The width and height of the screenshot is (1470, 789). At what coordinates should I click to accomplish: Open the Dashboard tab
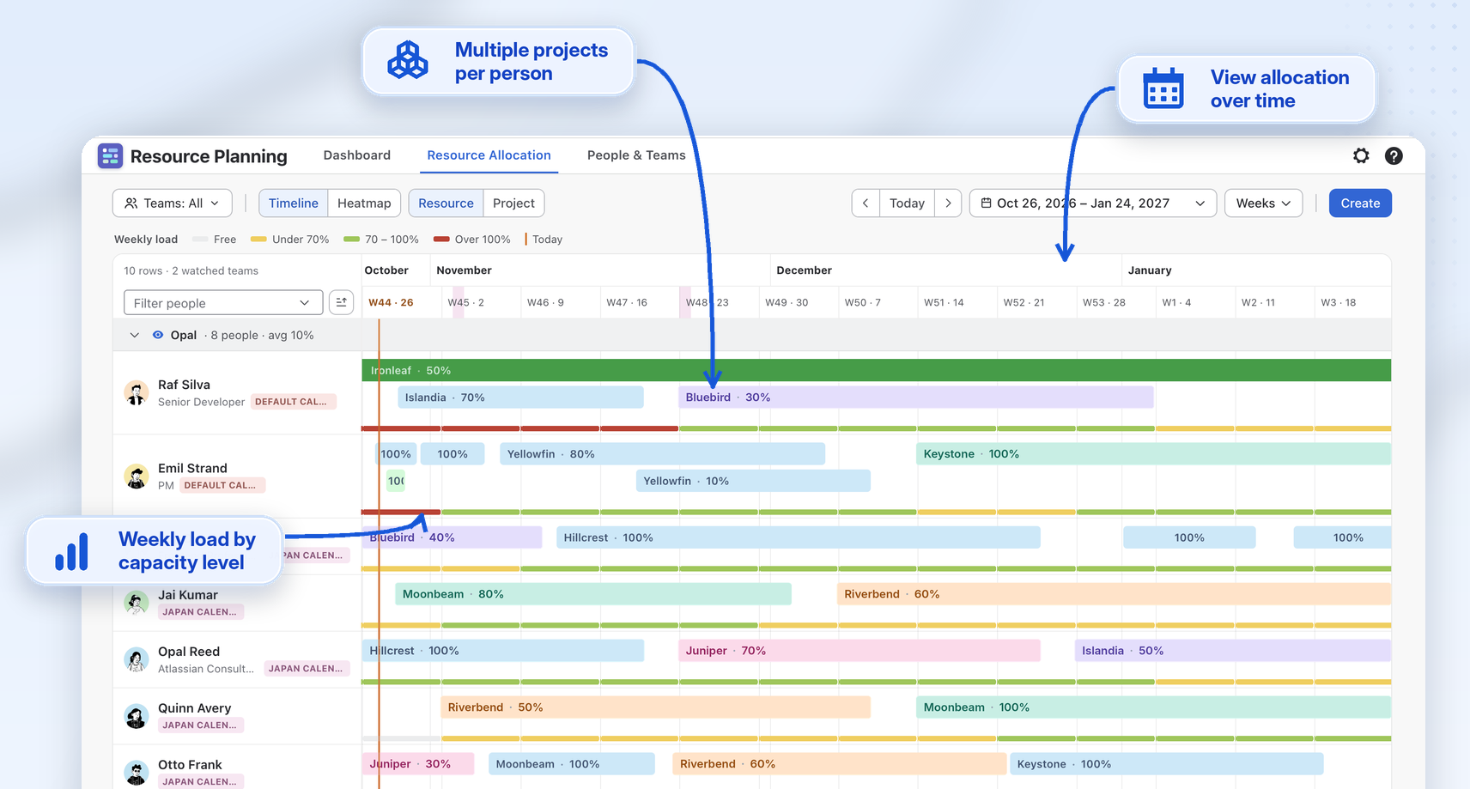pyautogui.click(x=356, y=155)
